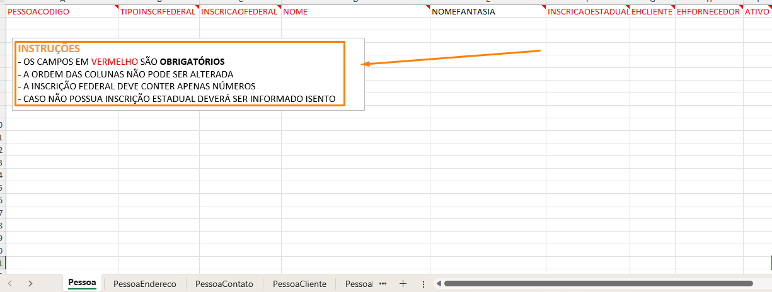This screenshot has height=292, width=772.
Task: Select the orange arrow shape
Action: pos(451,57)
